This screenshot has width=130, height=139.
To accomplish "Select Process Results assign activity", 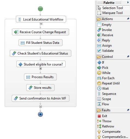I will point(40,77).
